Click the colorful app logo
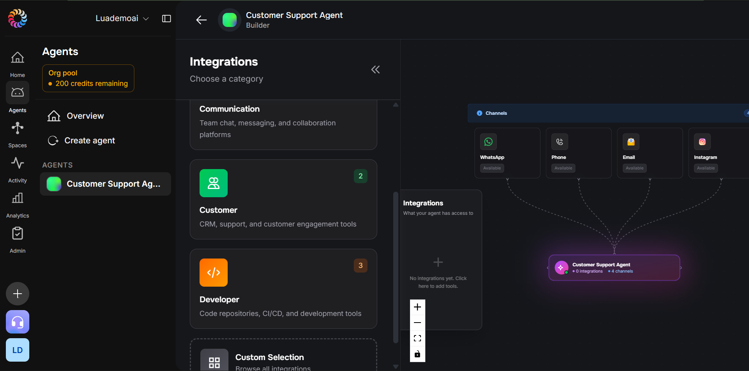 [18, 18]
